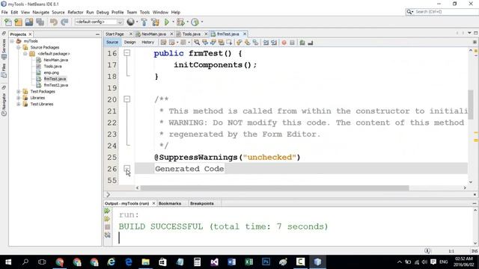This screenshot has width=479, height=269.
Task: Click the Build Project hammer icon
Action: (x=144, y=22)
